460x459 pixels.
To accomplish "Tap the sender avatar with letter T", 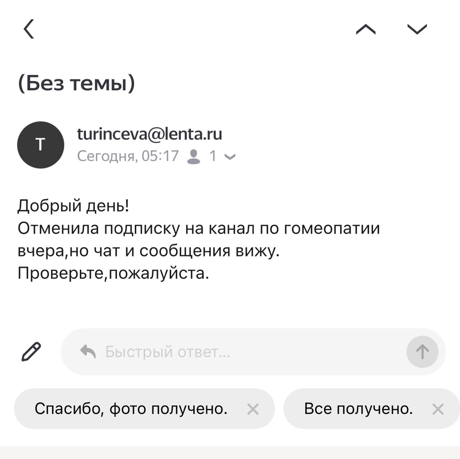I will (41, 145).
